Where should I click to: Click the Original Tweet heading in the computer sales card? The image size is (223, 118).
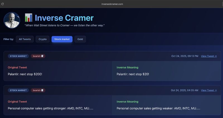point(17,102)
